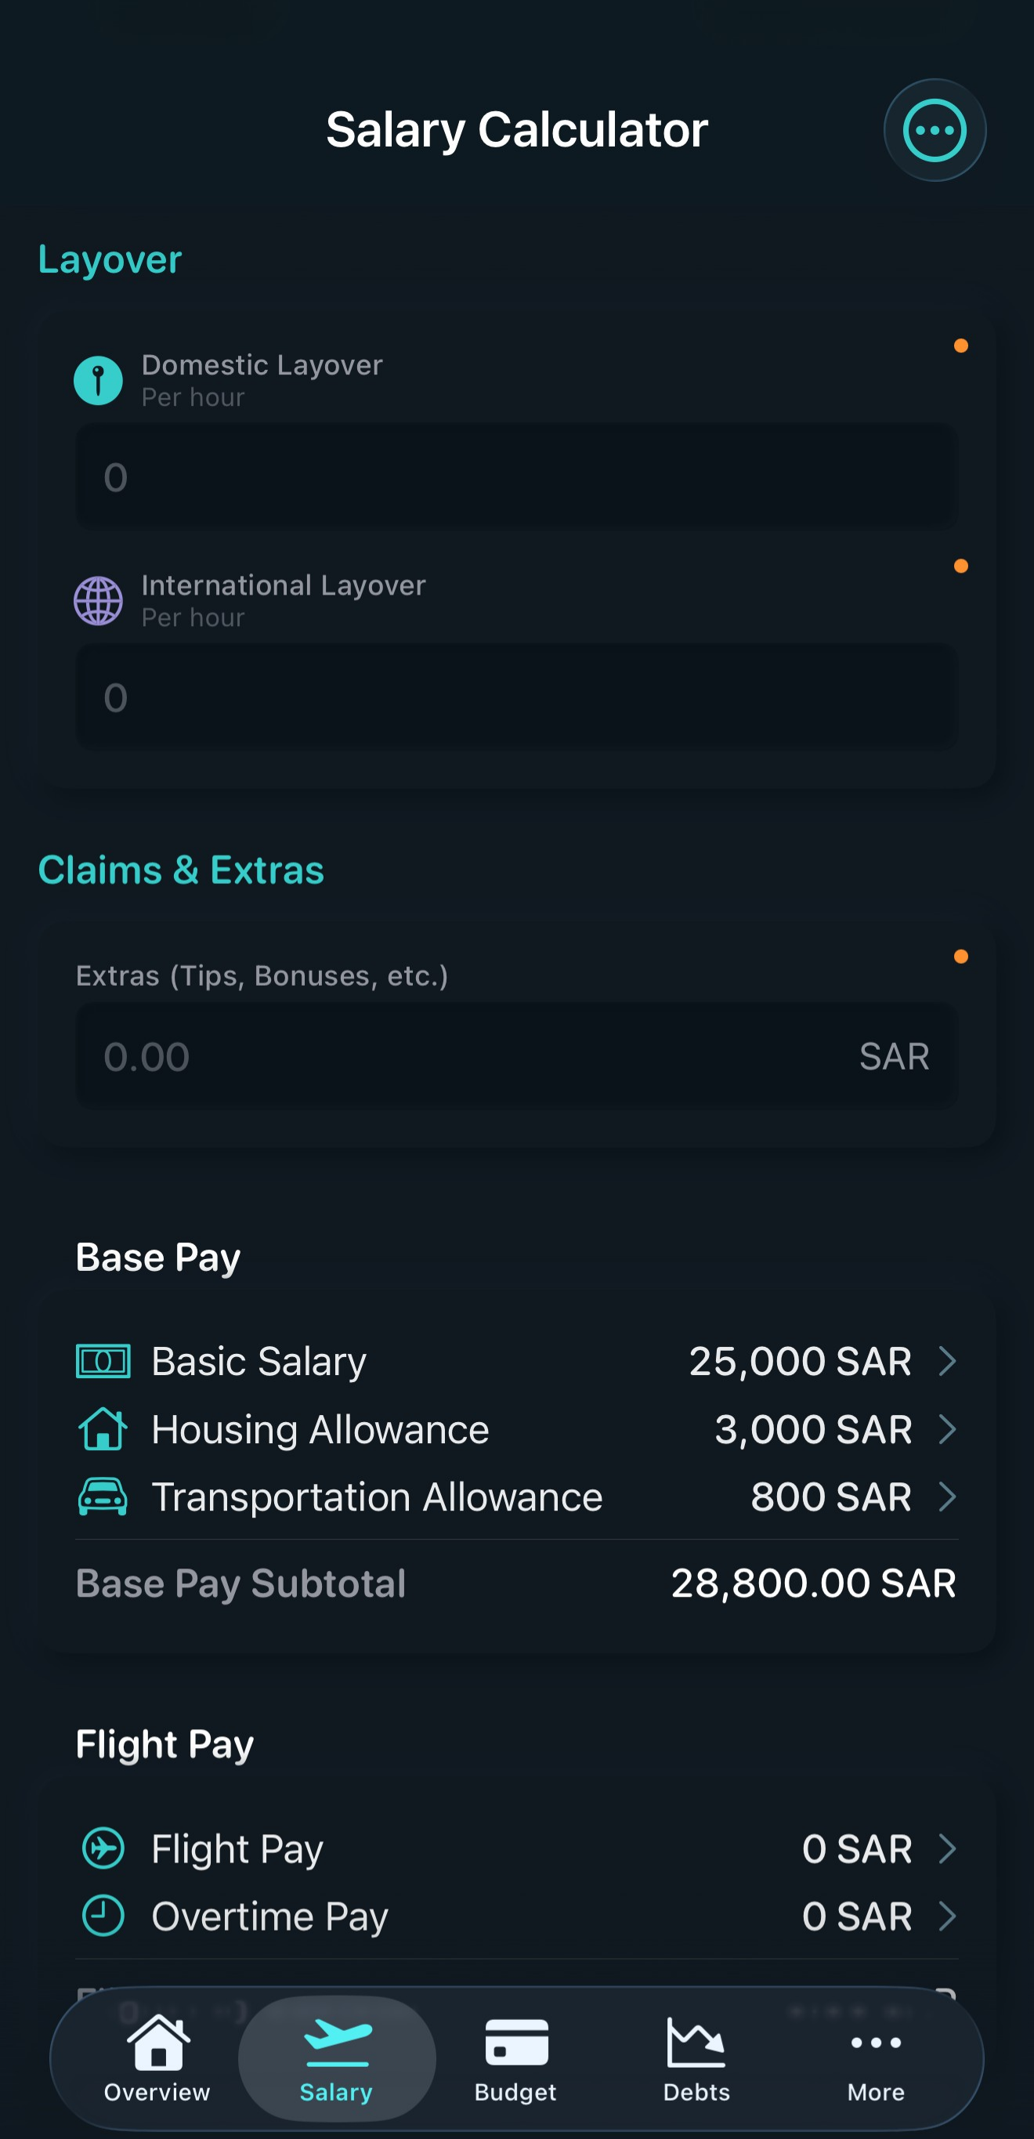The width and height of the screenshot is (1034, 2139).
Task: Tap the Basic Salary banknote icon
Action: click(x=103, y=1361)
